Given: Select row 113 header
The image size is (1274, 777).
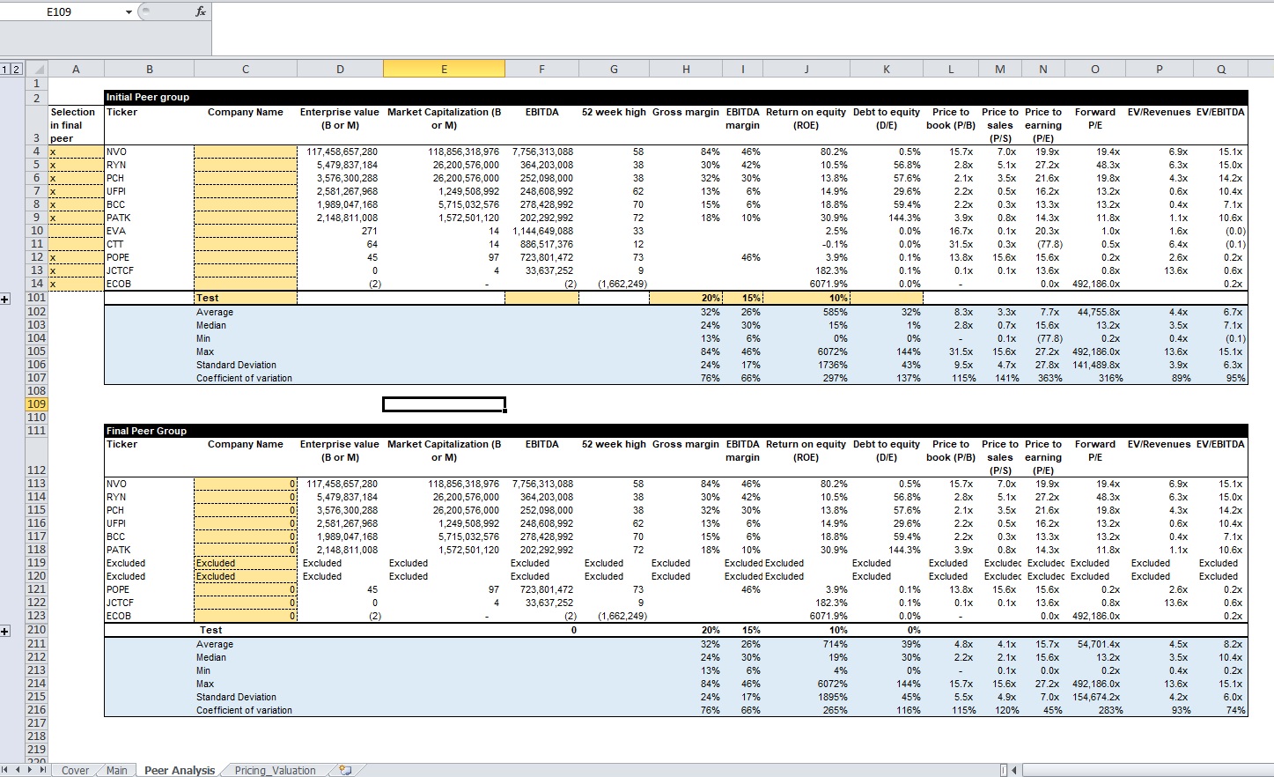Looking at the screenshot, I should 36,484.
